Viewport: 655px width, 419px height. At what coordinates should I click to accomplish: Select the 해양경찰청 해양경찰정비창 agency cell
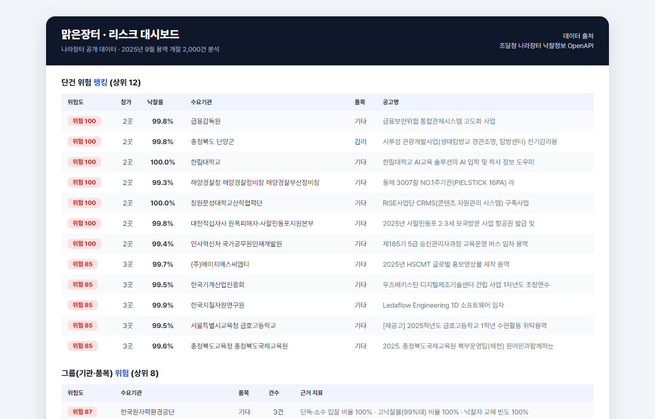255,182
